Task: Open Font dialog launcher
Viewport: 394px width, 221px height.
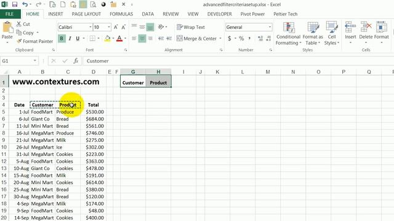Action: 126,50
